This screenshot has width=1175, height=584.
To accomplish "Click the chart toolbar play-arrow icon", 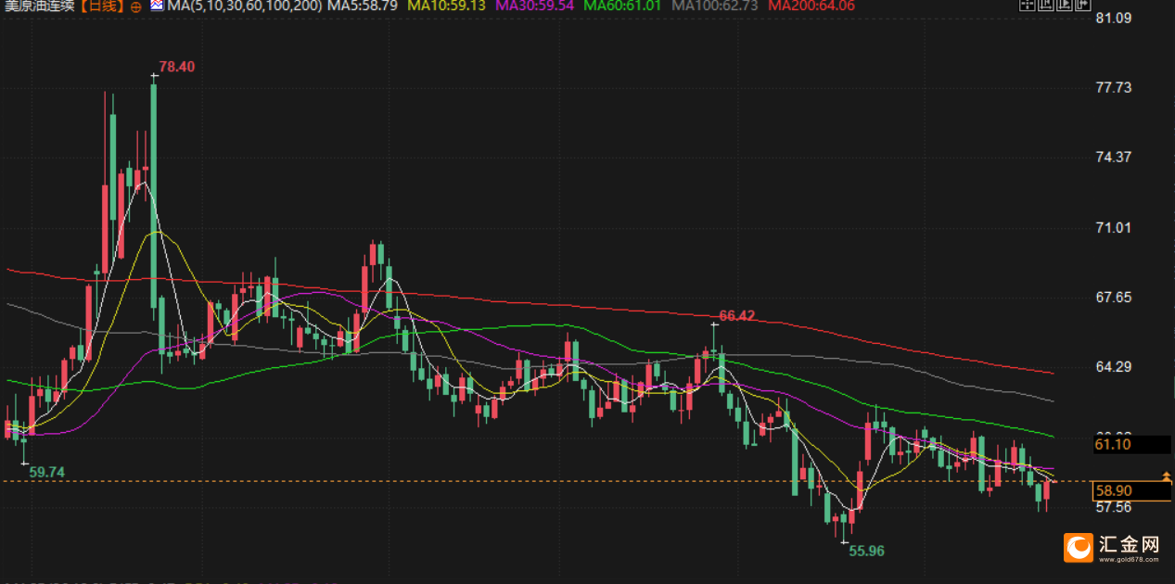I will coord(1065,5).
